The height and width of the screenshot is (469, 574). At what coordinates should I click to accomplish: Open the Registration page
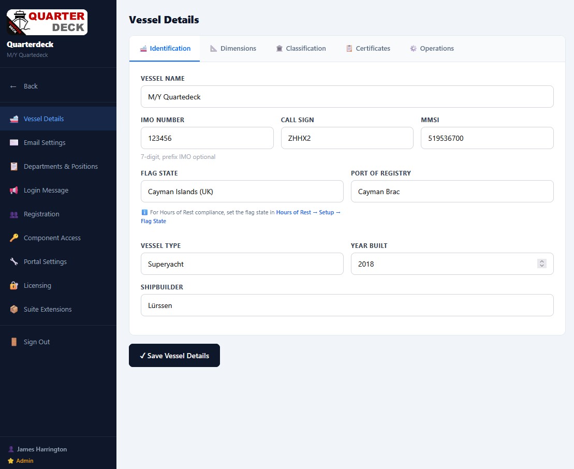[58, 214]
